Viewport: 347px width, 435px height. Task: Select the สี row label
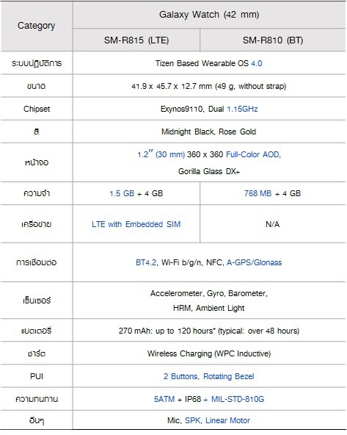click(36, 132)
